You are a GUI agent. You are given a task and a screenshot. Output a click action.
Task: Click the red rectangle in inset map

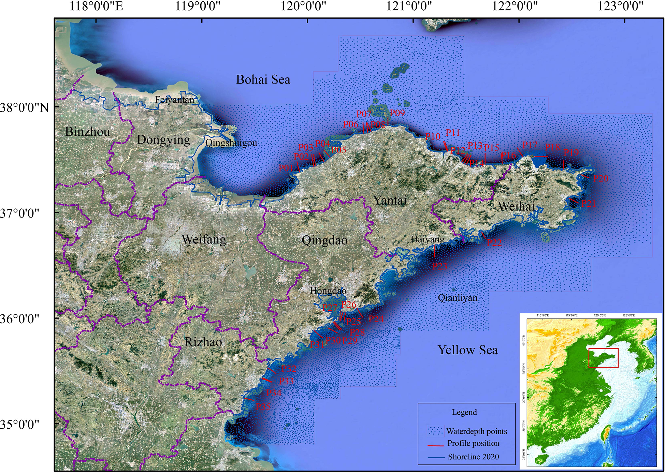tap(603, 358)
